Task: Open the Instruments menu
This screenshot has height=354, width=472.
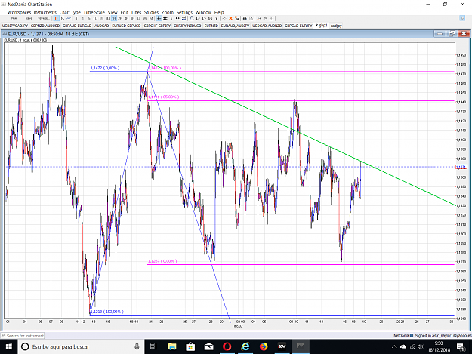Action: (45, 12)
